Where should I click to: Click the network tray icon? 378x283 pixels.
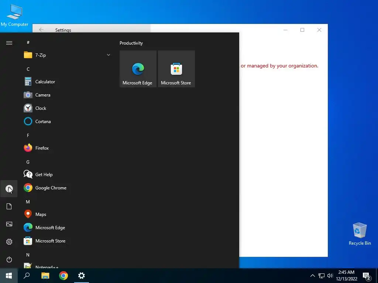[322, 276]
